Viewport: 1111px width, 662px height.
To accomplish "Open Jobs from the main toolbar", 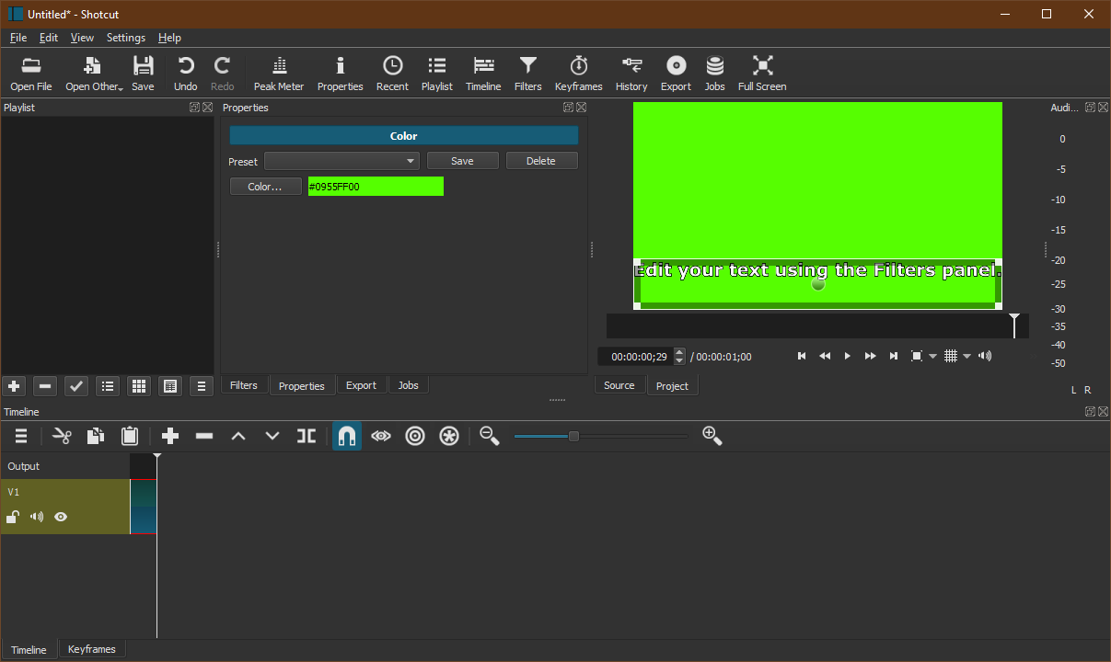I will [x=715, y=74].
